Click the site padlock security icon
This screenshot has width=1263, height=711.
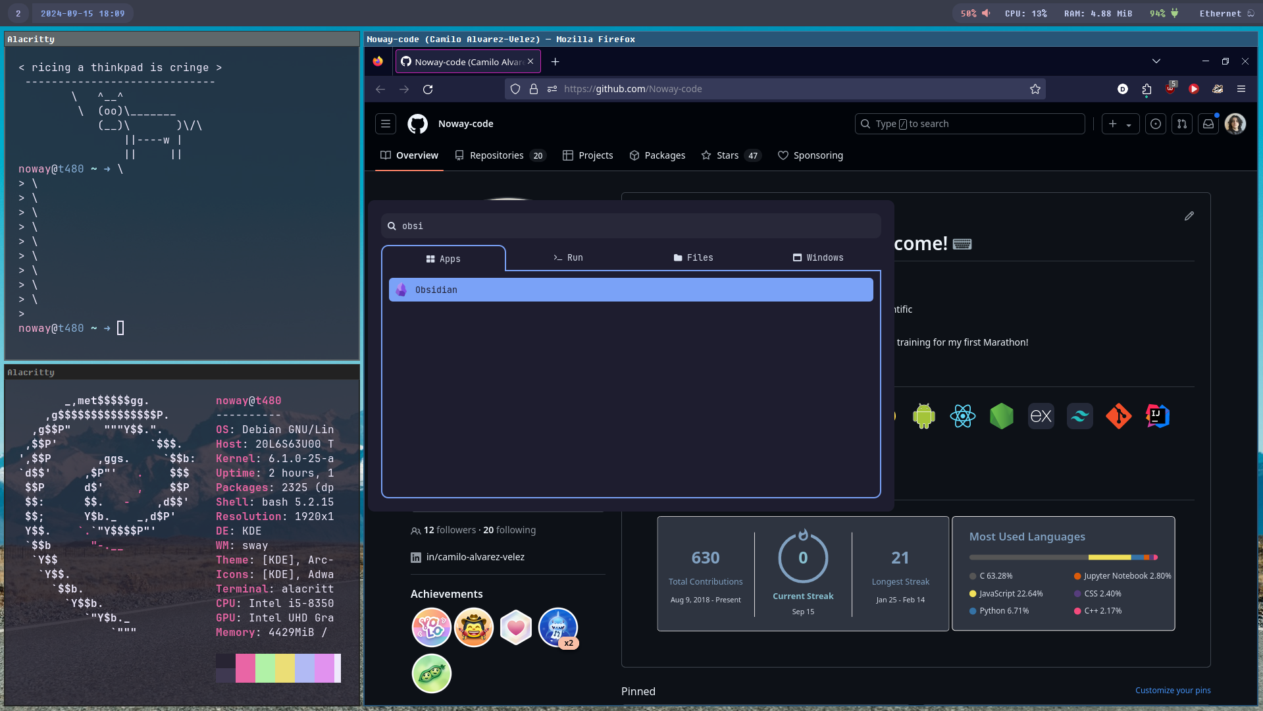pyautogui.click(x=534, y=89)
